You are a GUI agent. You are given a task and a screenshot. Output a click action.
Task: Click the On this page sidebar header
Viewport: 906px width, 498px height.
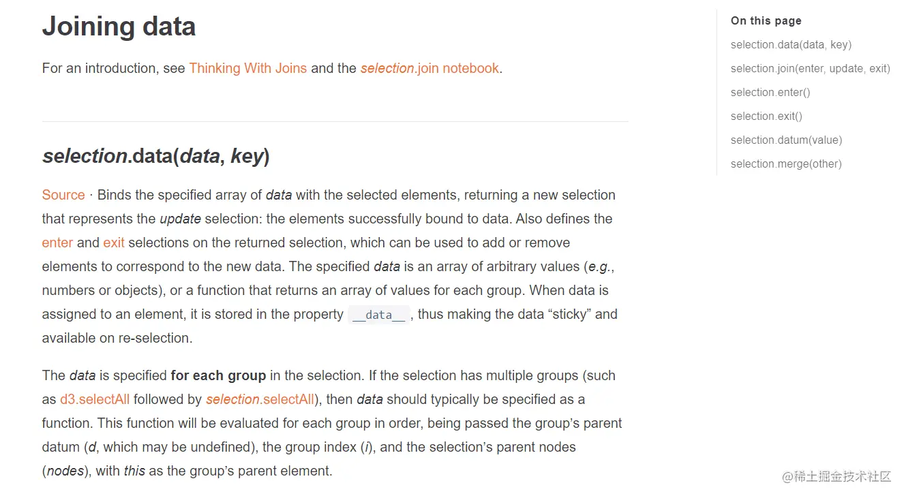(x=766, y=20)
